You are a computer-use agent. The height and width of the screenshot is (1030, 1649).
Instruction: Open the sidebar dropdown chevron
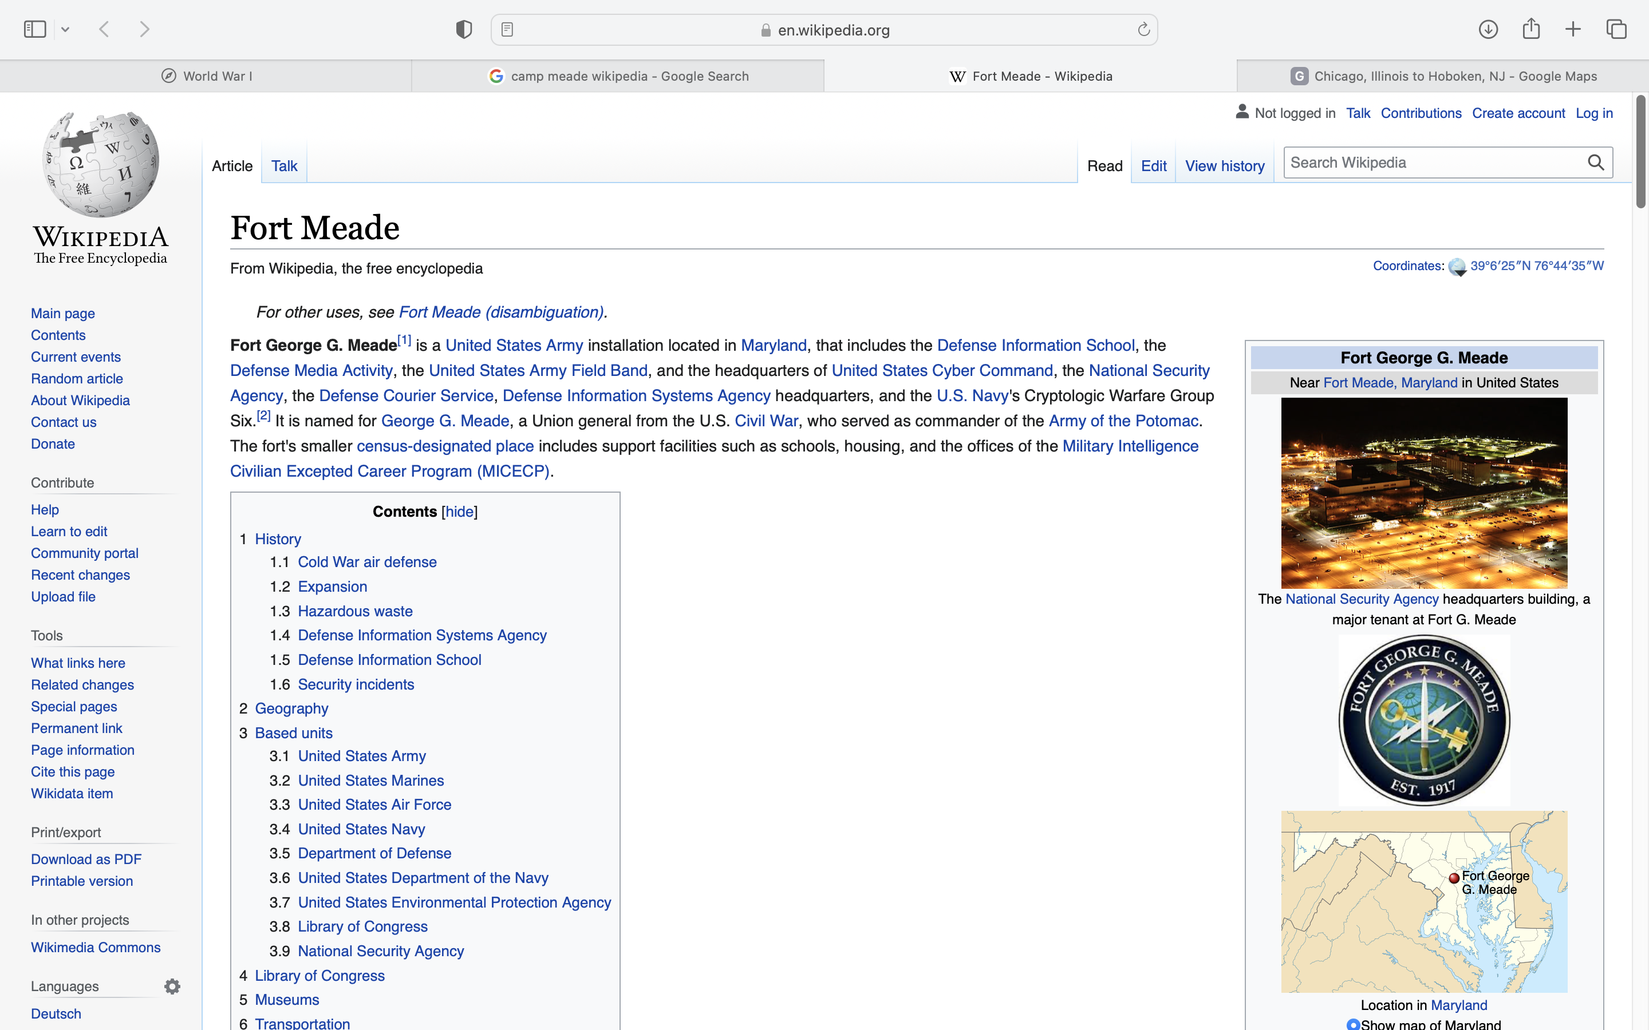point(65,29)
